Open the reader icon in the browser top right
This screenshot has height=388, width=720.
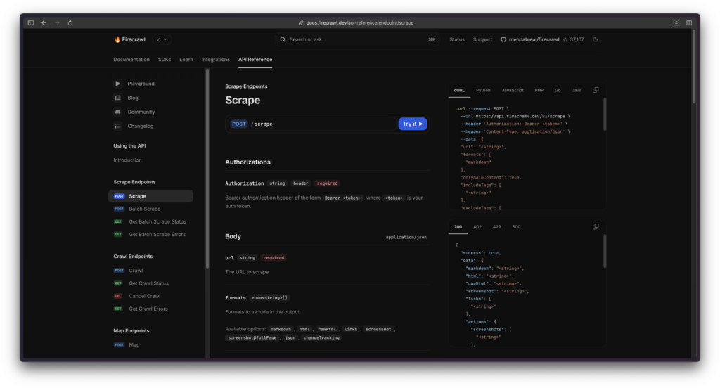click(676, 22)
